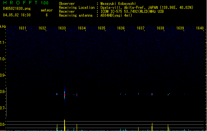The height and width of the screenshot is (131, 207).
Task: Click the 0.9 frequency axis label
Action: [3, 75]
